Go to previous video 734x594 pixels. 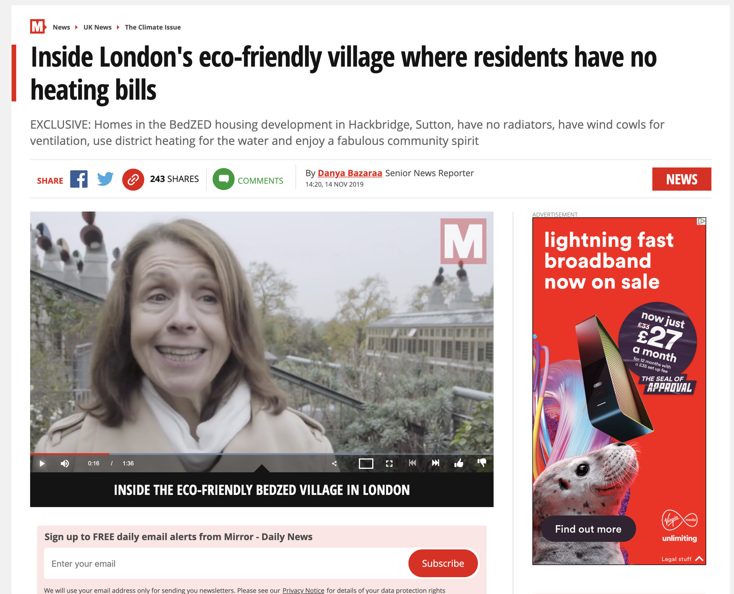(x=412, y=463)
